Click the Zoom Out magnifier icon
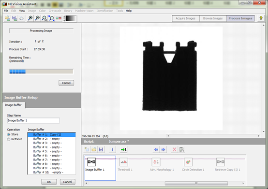 pos(37,18)
